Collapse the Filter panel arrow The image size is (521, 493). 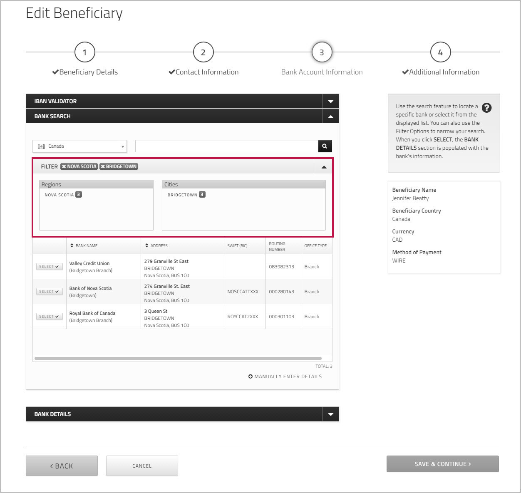click(x=324, y=167)
